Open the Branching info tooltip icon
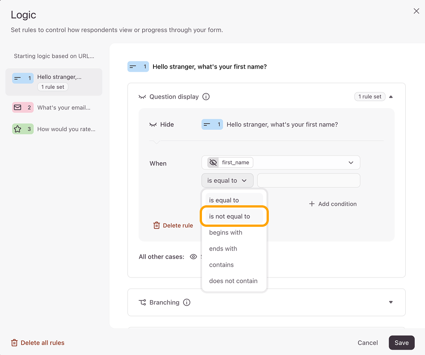This screenshot has width=425, height=355. [x=187, y=302]
